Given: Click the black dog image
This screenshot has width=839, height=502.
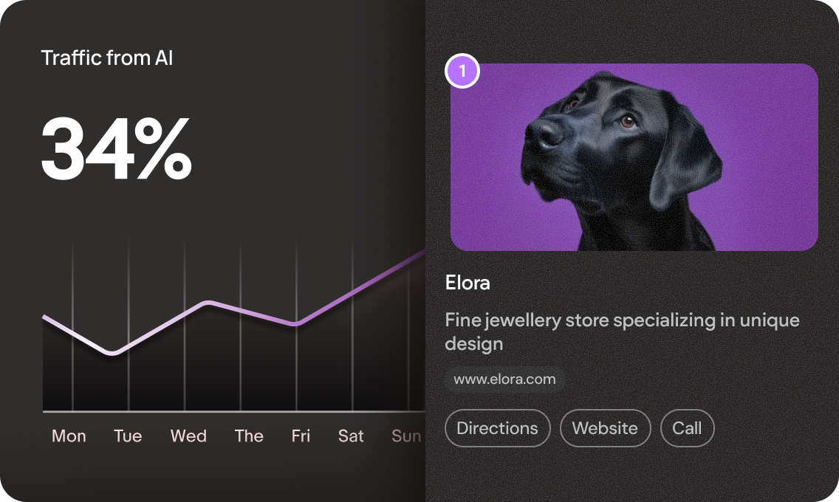Looking at the screenshot, I should tap(634, 157).
